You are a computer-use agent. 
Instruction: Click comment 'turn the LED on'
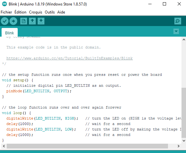coord(109,118)
